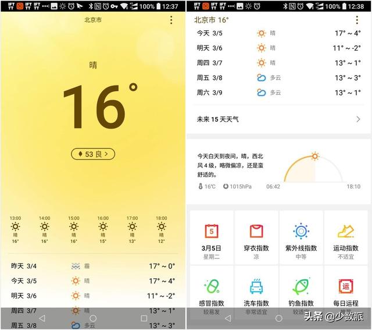Tap the sun icon for 今天 3/5 right screen
372x330 pixels.
(262, 33)
